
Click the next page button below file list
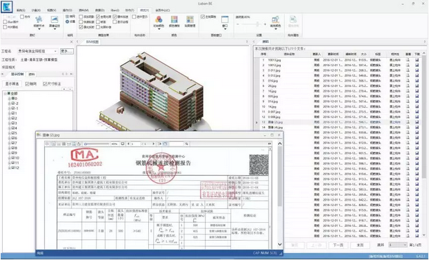pos(338,245)
